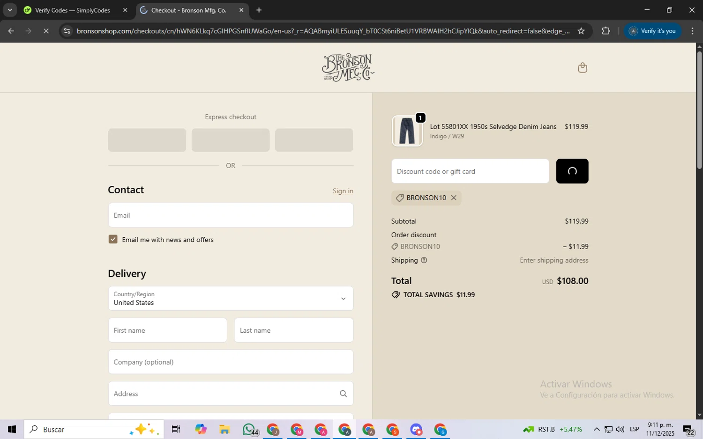Click the first express checkout button
The width and height of the screenshot is (703, 439).
point(147,140)
